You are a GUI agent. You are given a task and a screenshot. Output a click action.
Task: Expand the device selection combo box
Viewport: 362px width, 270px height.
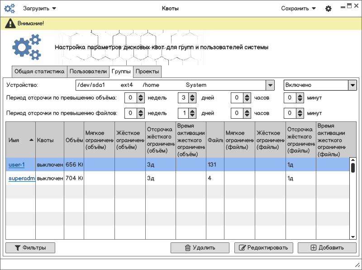pyautogui.click(x=270, y=85)
